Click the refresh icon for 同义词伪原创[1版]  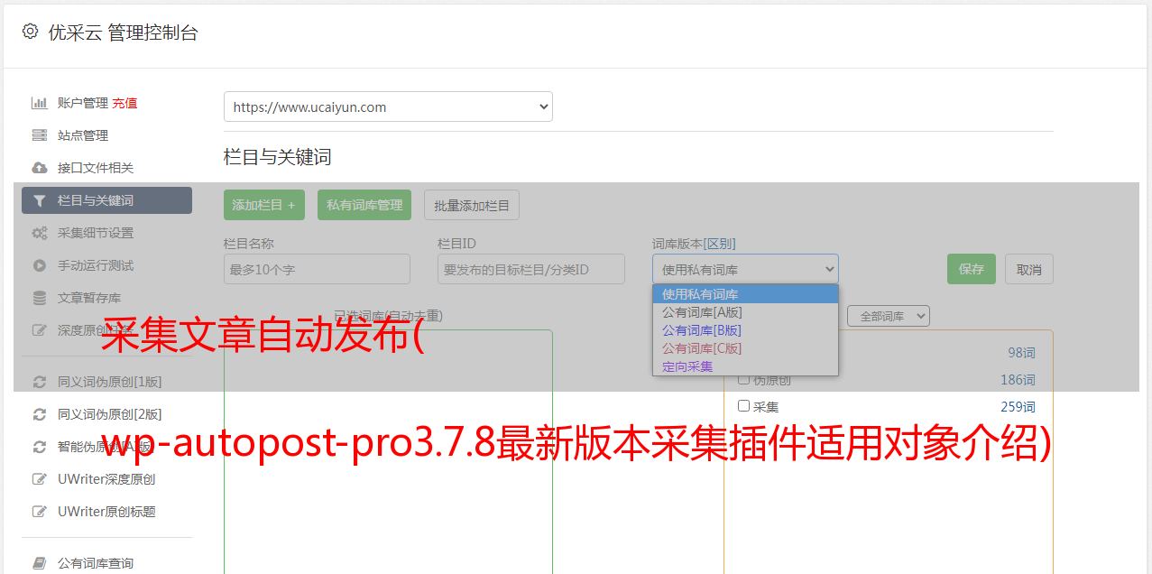39,382
